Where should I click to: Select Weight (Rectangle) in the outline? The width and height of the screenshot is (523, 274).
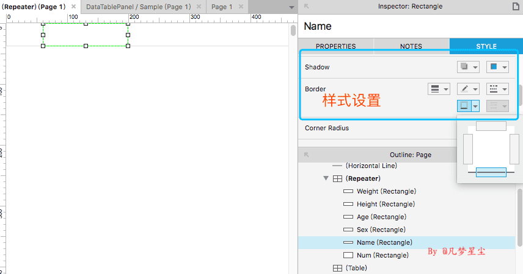tap(386, 191)
